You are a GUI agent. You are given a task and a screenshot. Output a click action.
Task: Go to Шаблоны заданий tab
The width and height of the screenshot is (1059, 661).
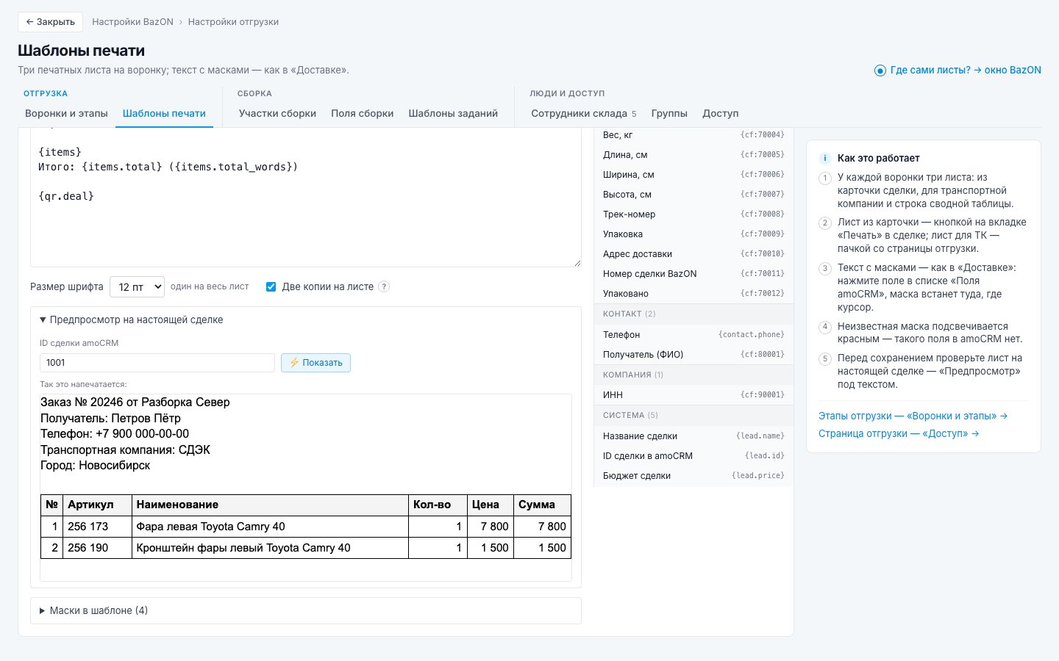point(453,113)
